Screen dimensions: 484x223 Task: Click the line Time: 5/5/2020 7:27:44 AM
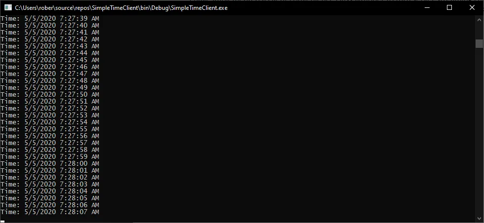point(50,53)
